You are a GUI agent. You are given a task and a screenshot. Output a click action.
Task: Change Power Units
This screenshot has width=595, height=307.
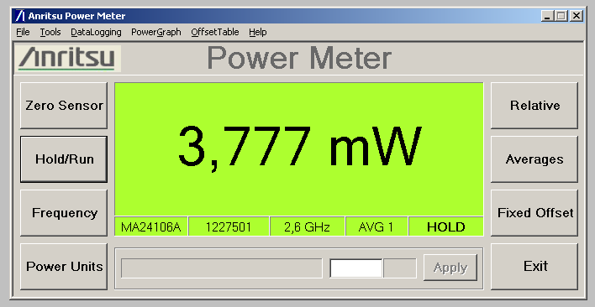click(x=64, y=267)
